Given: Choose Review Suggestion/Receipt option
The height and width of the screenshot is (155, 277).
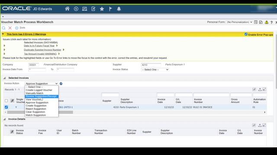Looking at the screenshot, I should (x=42, y=96).
